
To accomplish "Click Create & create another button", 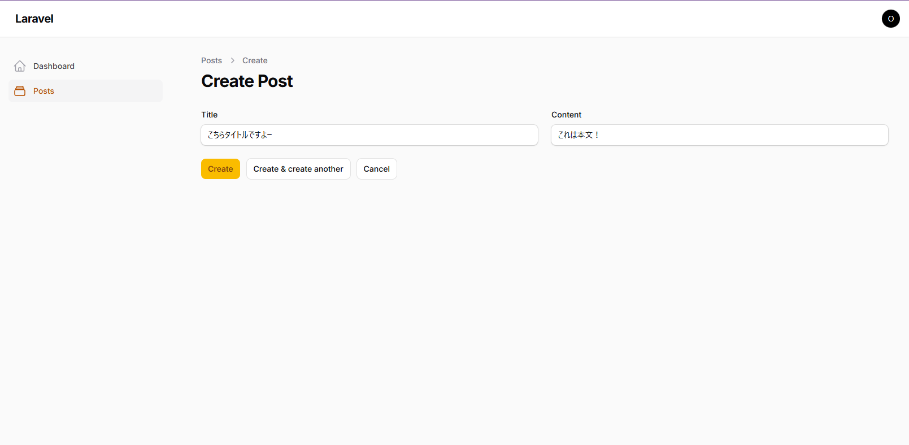I will [x=298, y=169].
